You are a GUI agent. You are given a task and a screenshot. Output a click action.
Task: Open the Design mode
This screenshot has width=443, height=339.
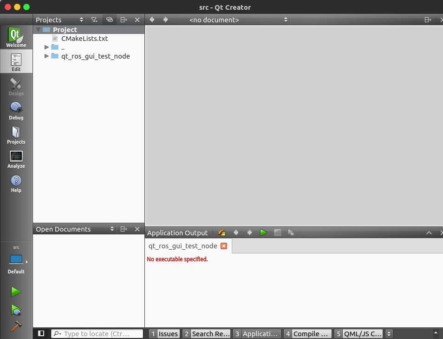tap(16, 86)
